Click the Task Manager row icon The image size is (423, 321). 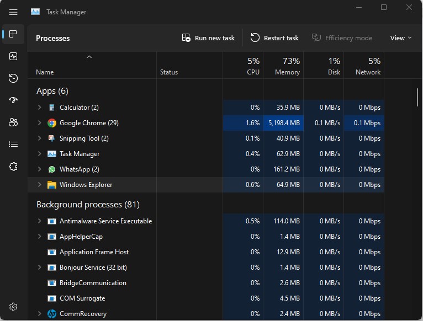[51, 154]
